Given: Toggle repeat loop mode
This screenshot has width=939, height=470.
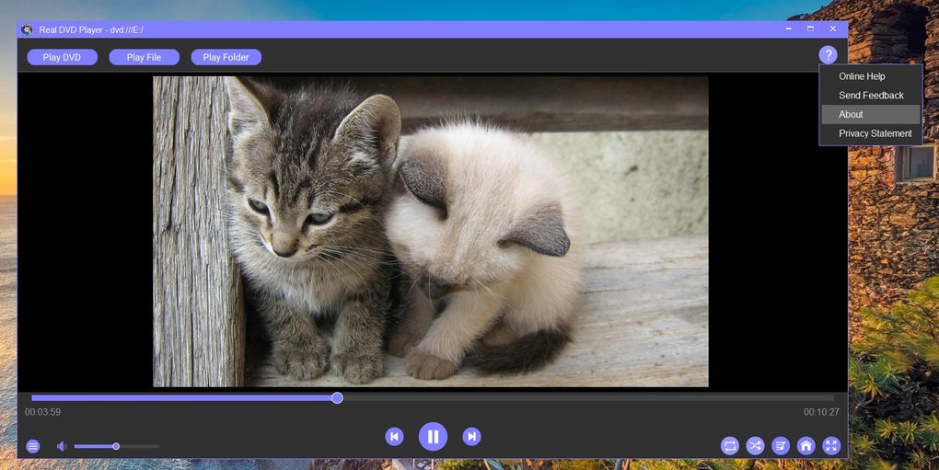Looking at the screenshot, I should coord(729,445).
